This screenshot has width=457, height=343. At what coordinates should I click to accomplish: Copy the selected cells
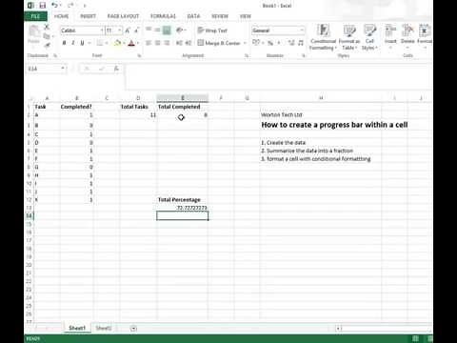[x=47, y=36]
